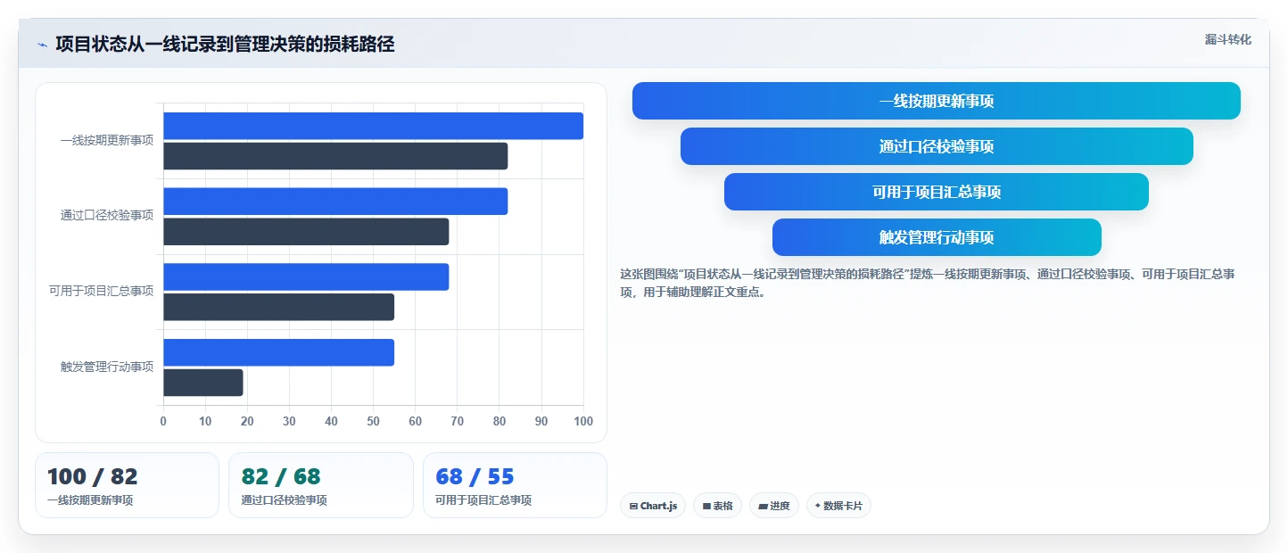The width and height of the screenshot is (1288, 553).
Task: Click blue bar for 触发管理行动事项 in chart
Action: 278,352
